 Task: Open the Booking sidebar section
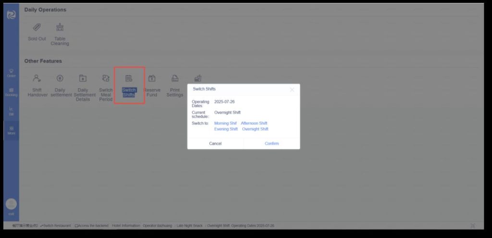(11, 92)
